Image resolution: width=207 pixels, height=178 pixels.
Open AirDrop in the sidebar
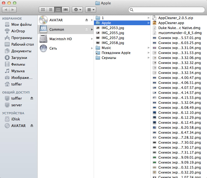18,31
